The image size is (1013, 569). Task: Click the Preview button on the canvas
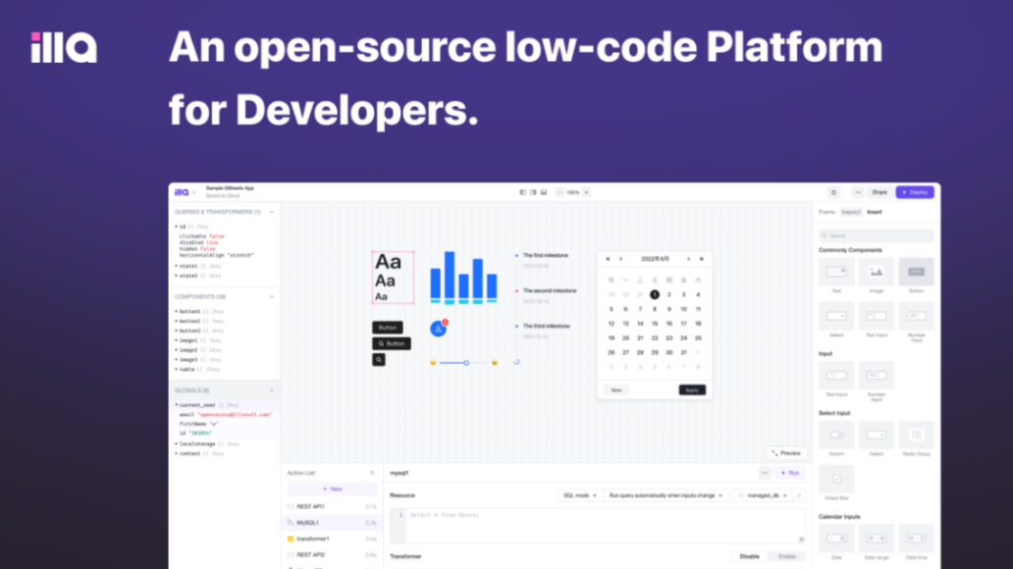(786, 453)
